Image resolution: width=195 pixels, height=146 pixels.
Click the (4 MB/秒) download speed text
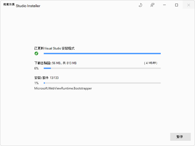(151, 63)
